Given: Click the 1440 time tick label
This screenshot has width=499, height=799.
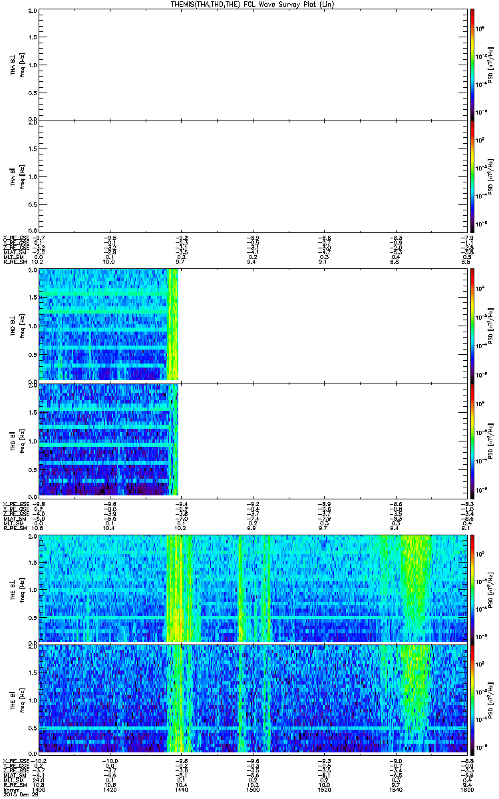Looking at the screenshot, I should (181, 790).
